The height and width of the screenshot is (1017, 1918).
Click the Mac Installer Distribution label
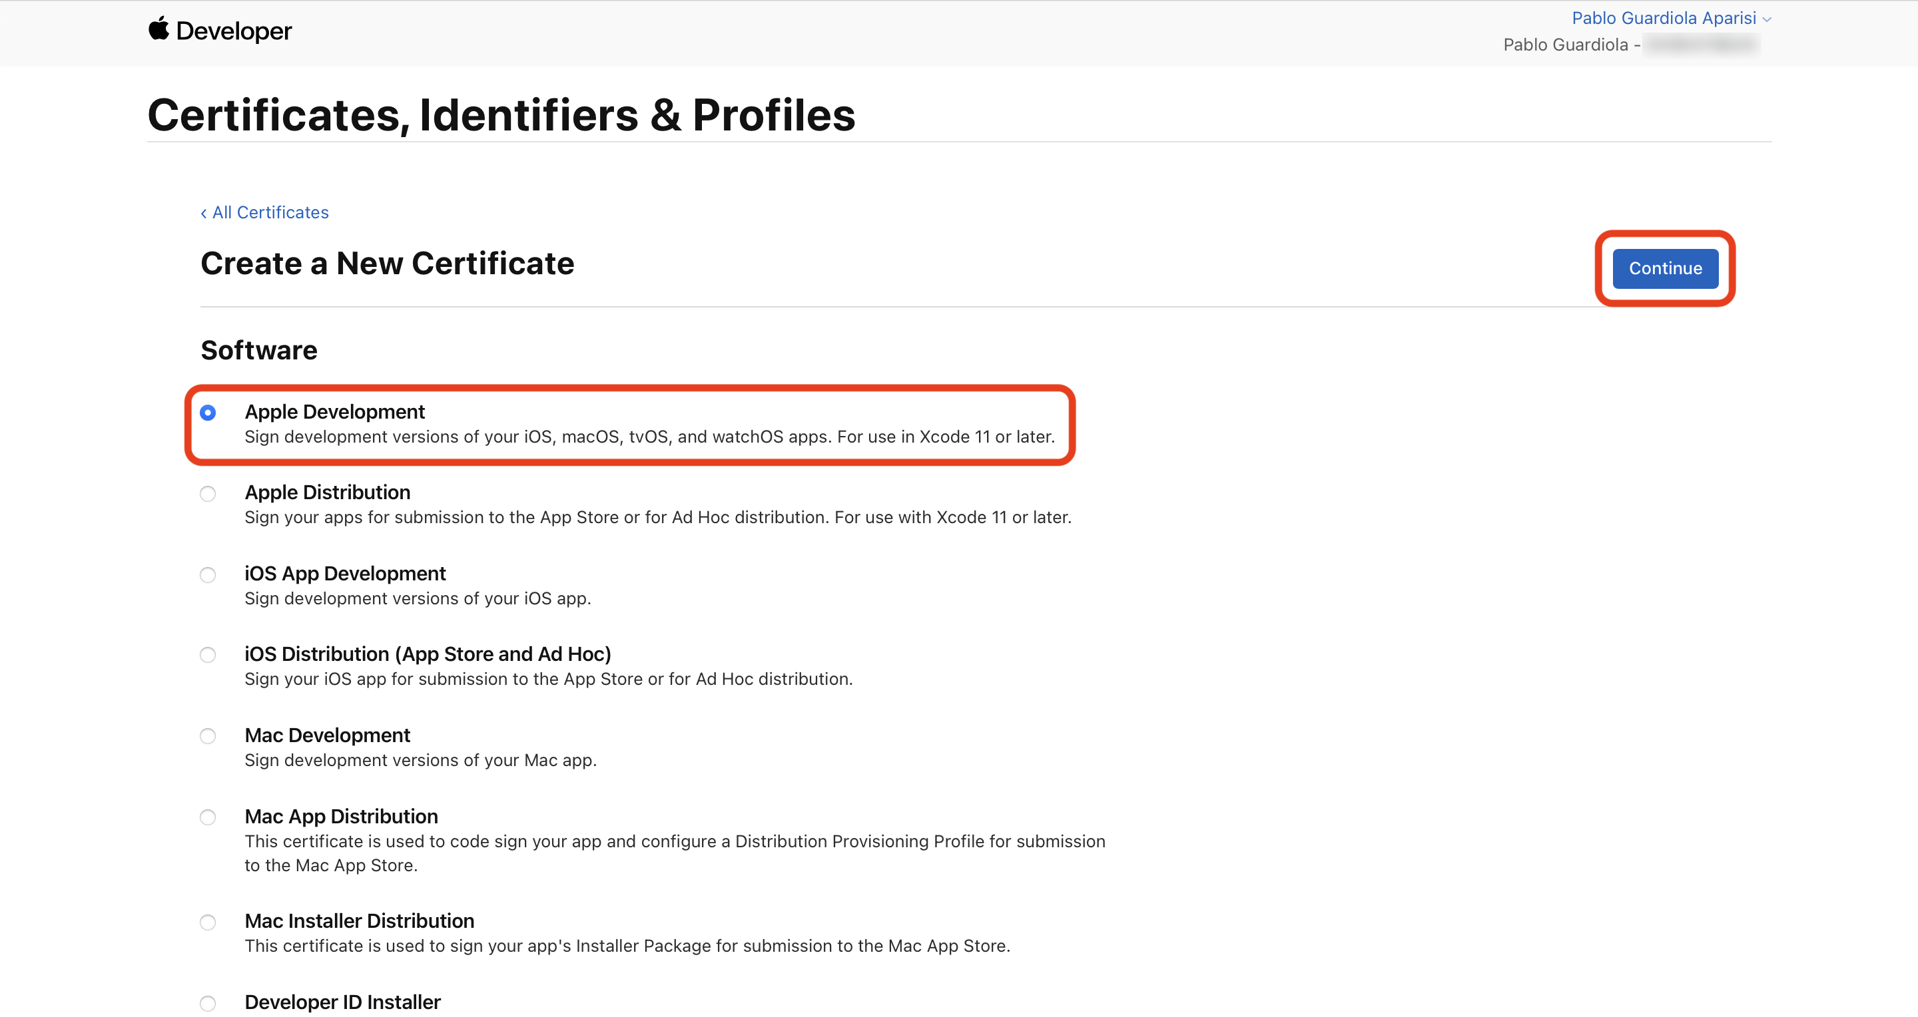pyautogui.click(x=359, y=921)
